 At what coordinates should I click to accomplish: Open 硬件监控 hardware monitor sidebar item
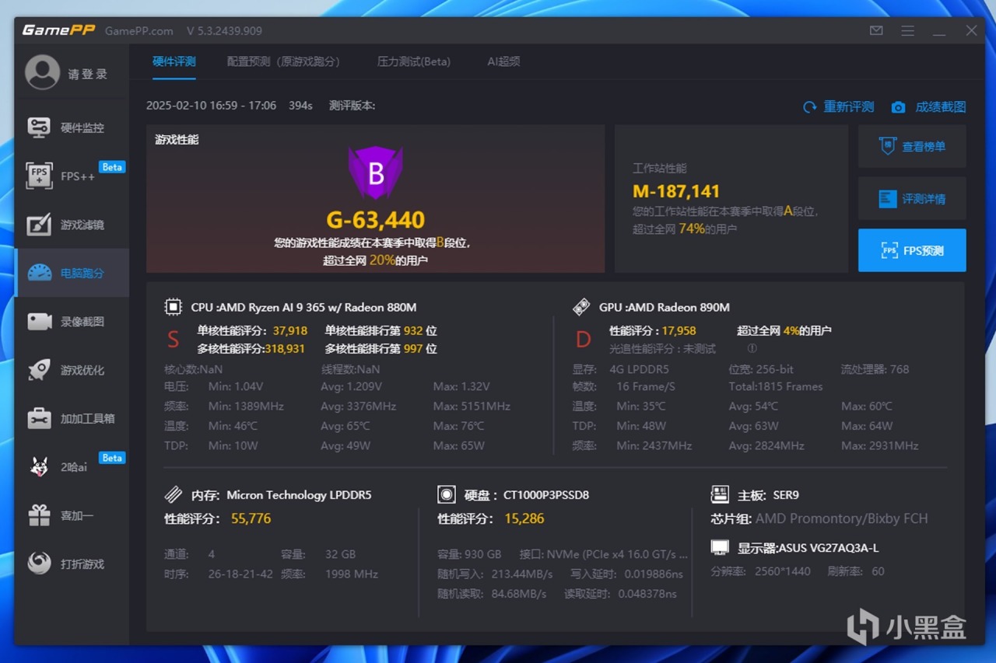[x=72, y=127]
